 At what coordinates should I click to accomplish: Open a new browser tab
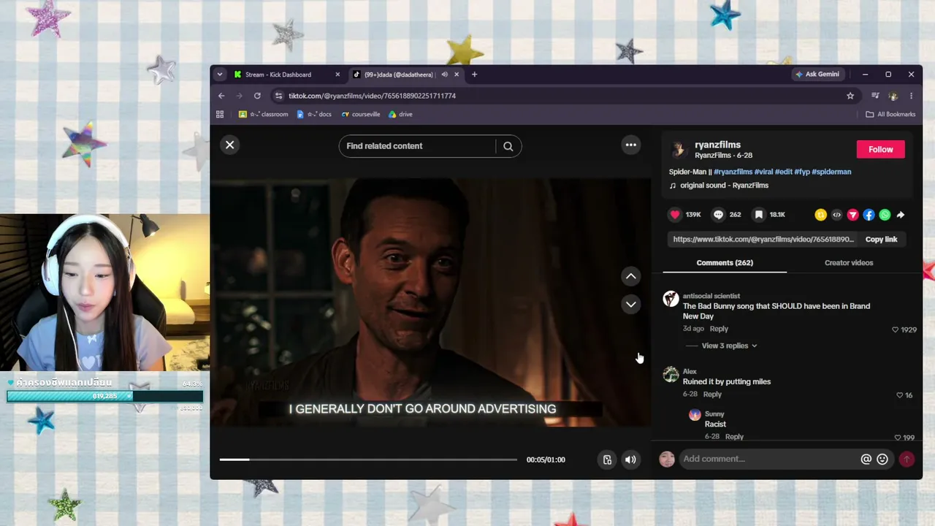(474, 75)
